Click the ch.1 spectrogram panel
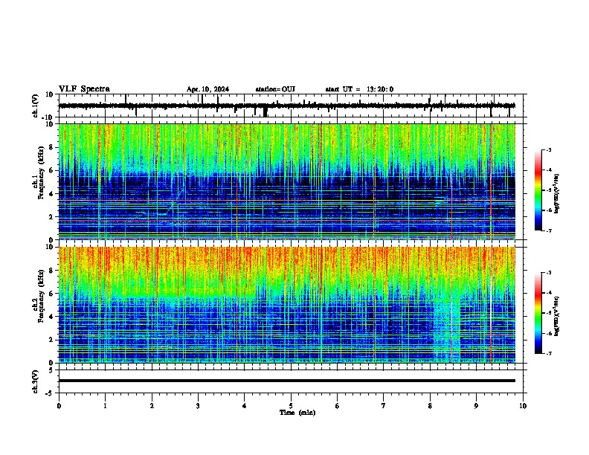 pyautogui.click(x=286, y=181)
